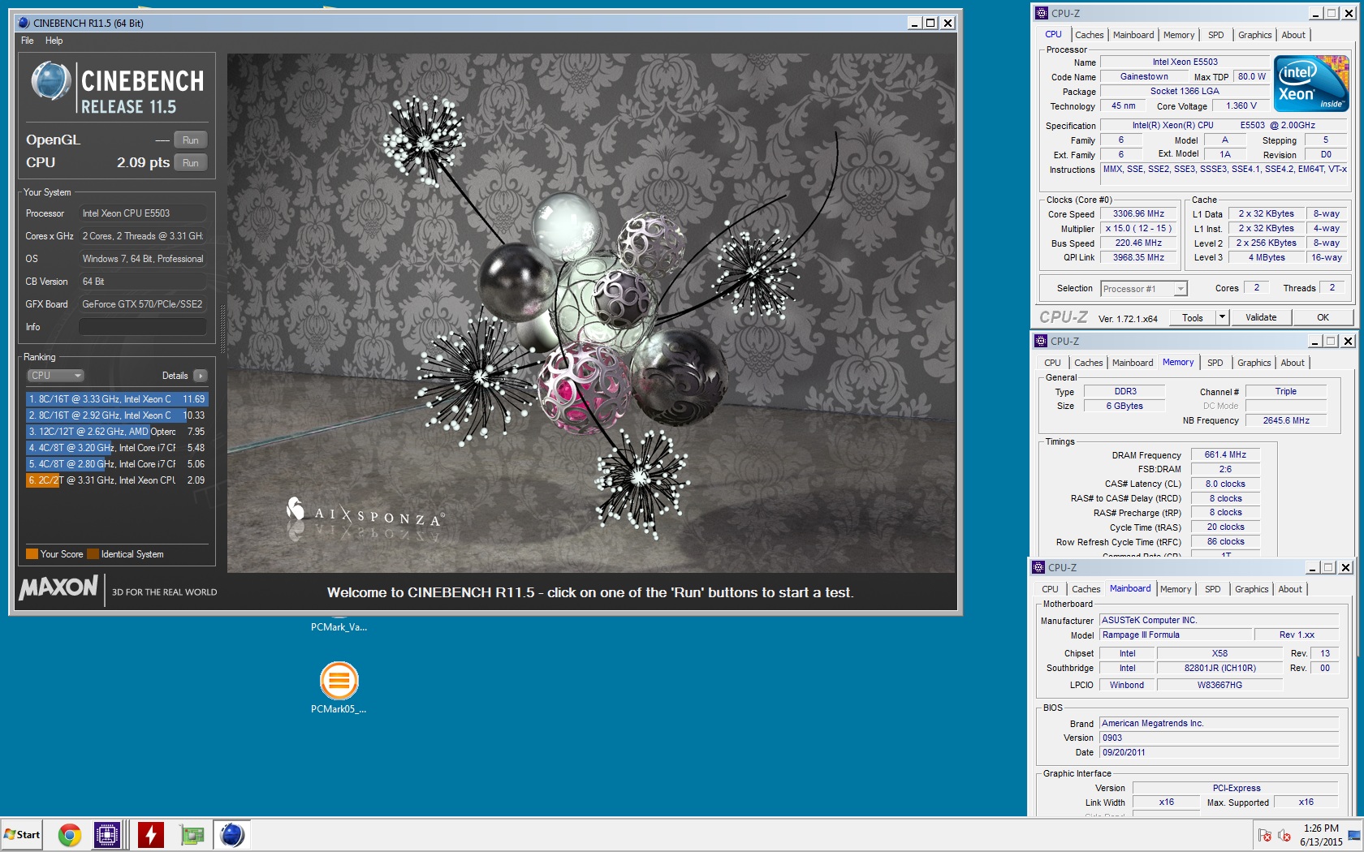Click the Intel Xeon inside logo
The image size is (1364, 852).
coord(1311,83)
